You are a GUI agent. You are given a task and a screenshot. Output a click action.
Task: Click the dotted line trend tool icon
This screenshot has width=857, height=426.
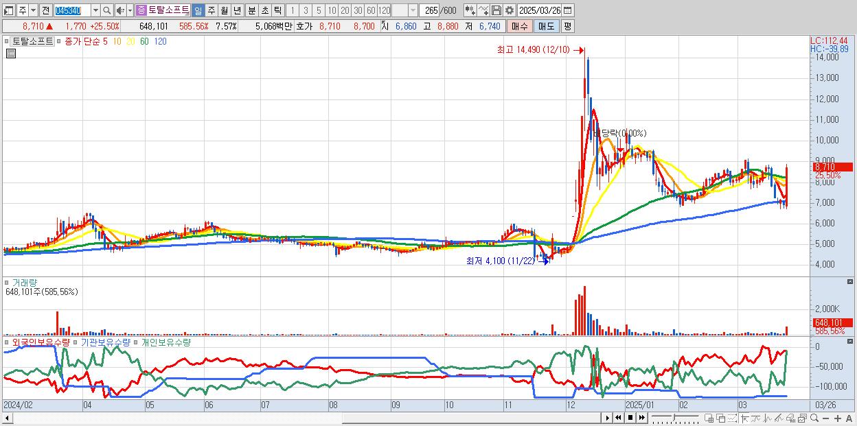(732, 418)
